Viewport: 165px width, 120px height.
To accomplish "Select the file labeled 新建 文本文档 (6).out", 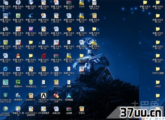I will [x=94, y=2].
